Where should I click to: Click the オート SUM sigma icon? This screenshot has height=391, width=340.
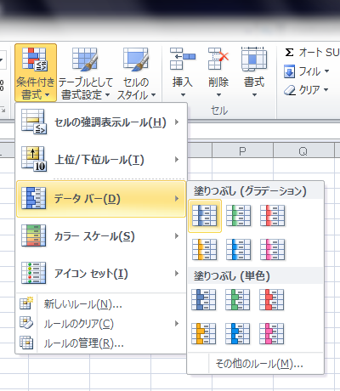289,53
